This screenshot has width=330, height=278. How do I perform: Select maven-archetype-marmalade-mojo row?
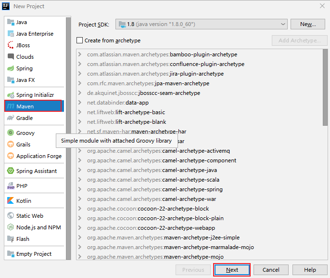tap(199, 247)
